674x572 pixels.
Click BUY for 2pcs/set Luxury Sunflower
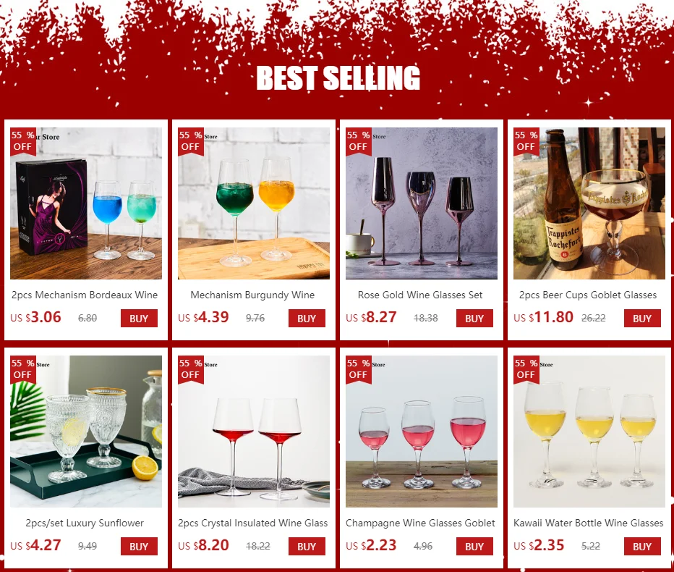point(139,546)
